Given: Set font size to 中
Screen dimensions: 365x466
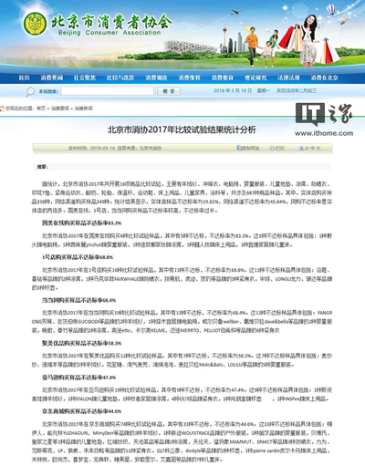Looking at the screenshot, I should (312, 148).
